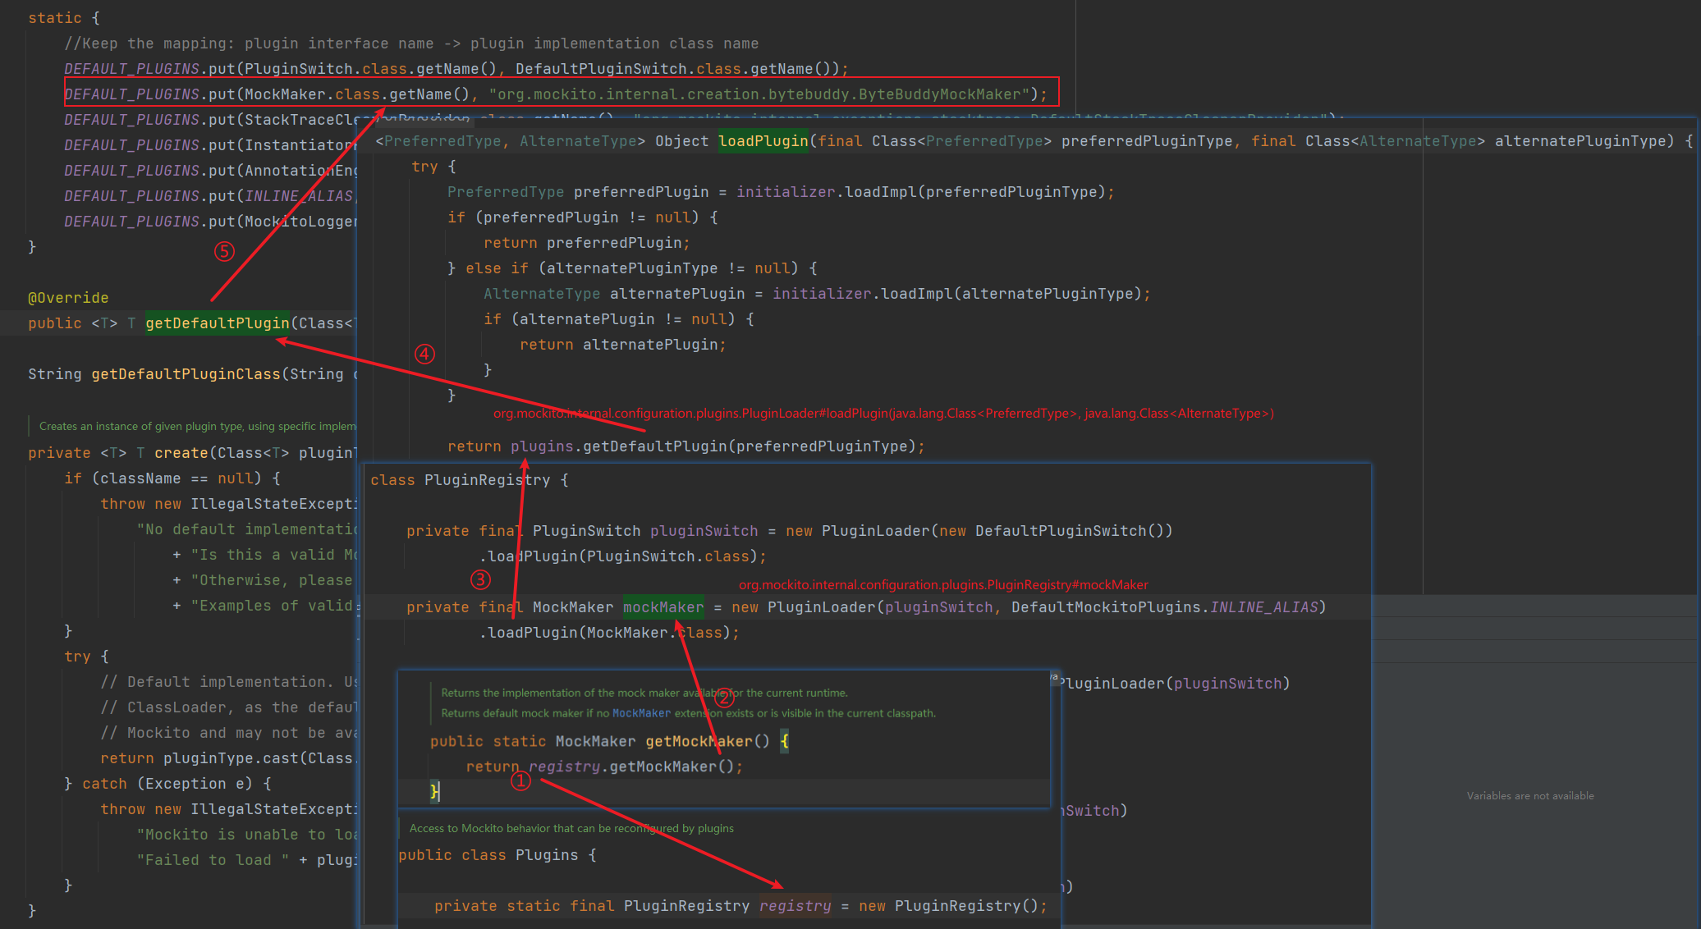This screenshot has width=1701, height=929.
Task: Click the @Override annotation
Action: pyautogui.click(x=68, y=298)
